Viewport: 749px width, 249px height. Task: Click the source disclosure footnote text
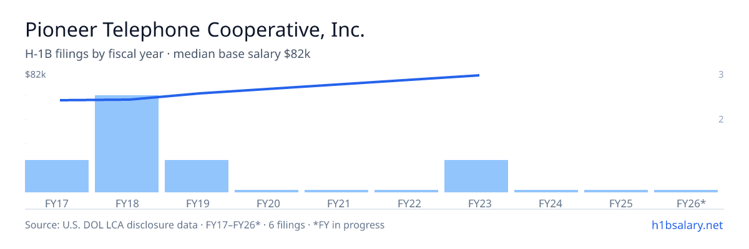coord(205,225)
